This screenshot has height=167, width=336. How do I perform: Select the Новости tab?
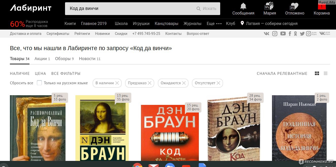90,59
